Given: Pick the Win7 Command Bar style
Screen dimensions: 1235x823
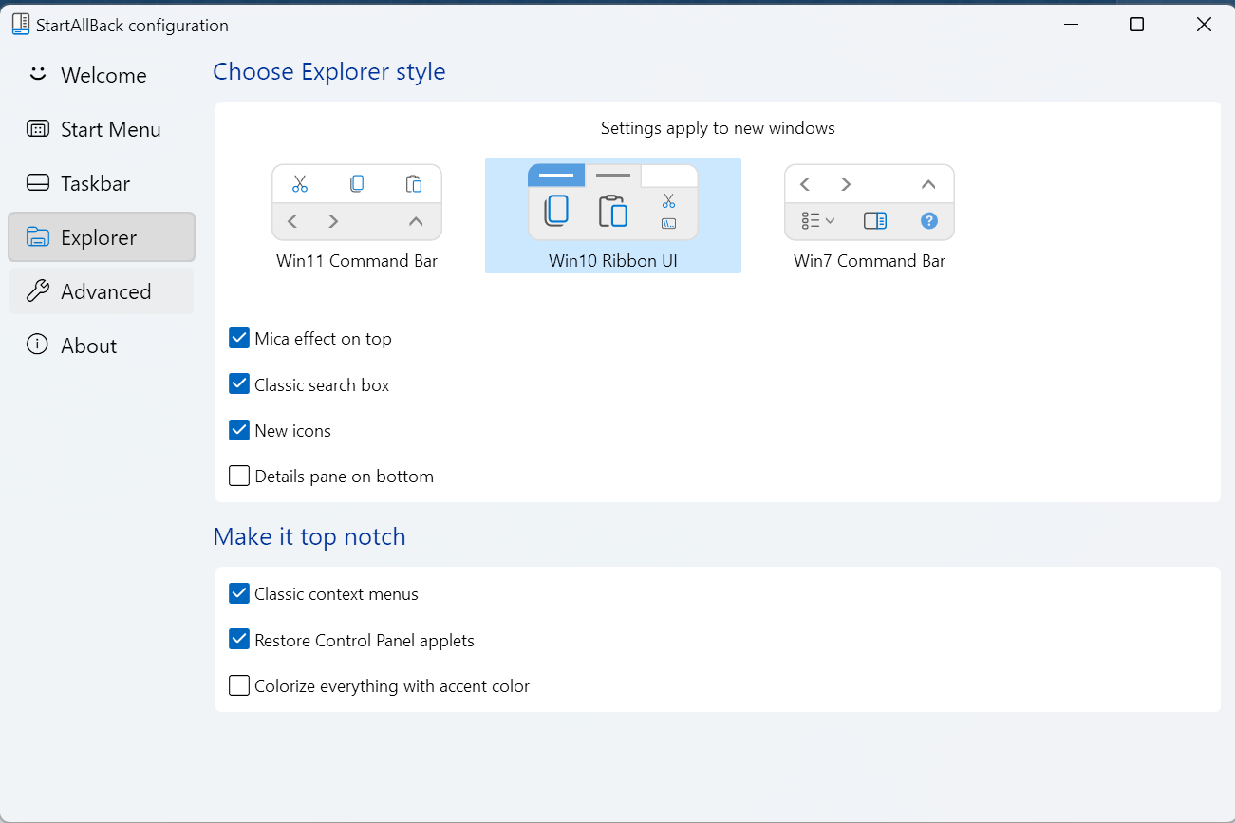Looking at the screenshot, I should 869,203.
